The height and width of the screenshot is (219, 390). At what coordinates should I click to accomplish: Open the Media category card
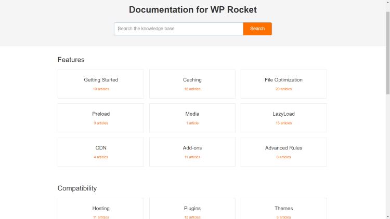pos(192,118)
